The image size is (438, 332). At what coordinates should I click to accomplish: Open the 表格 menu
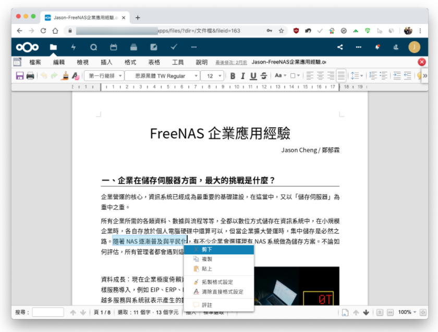pyautogui.click(x=154, y=62)
